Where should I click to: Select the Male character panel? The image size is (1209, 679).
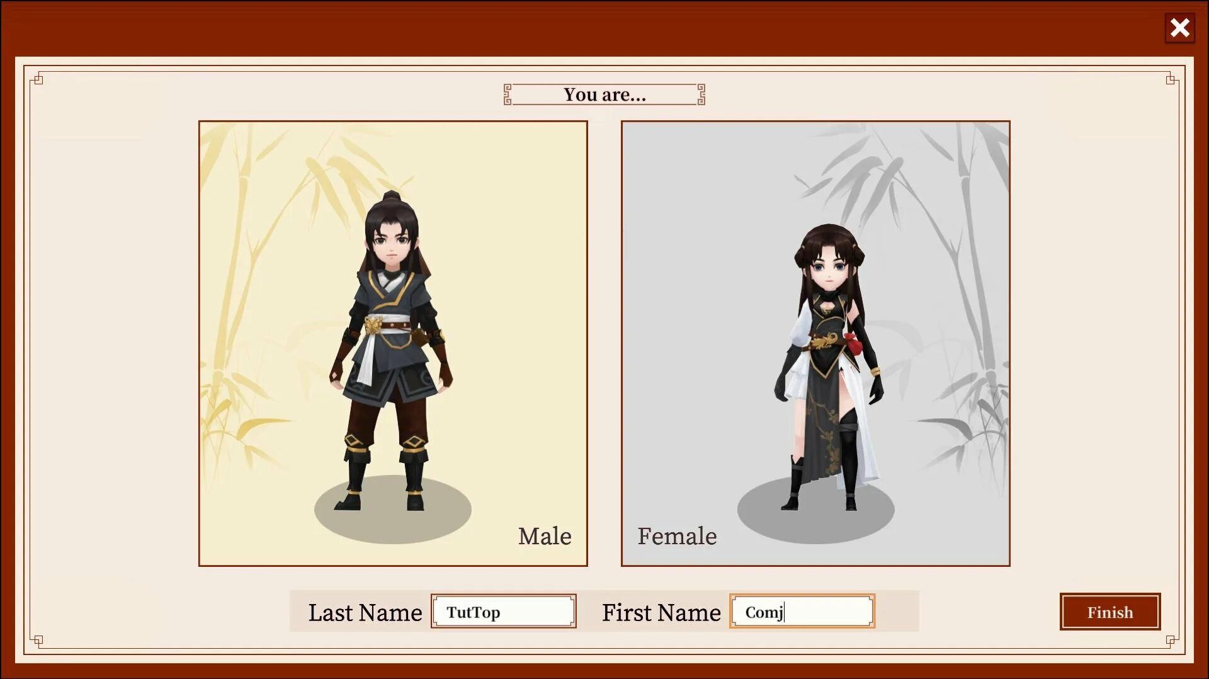[x=393, y=343]
